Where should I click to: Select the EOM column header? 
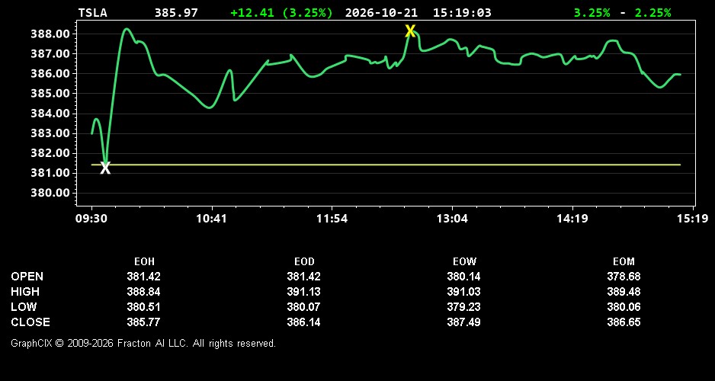tap(624, 262)
